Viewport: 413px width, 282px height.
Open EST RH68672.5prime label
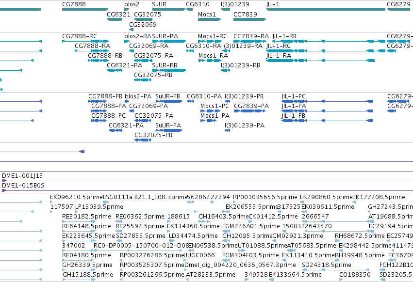(x=360, y=235)
